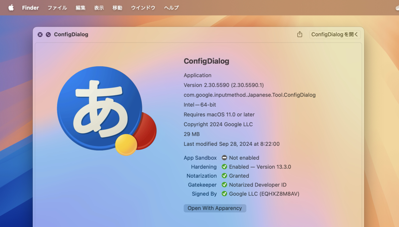The width and height of the screenshot is (399, 227).
Task: Click the Hardening green checkmark icon
Action: 224,167
